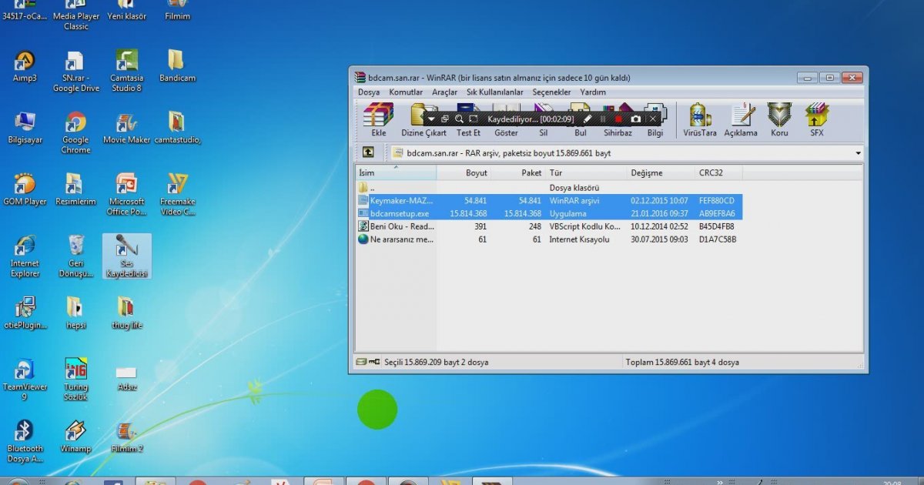Select the Movie Maker desktop shortcut
The height and width of the screenshot is (485, 924).
126,129
